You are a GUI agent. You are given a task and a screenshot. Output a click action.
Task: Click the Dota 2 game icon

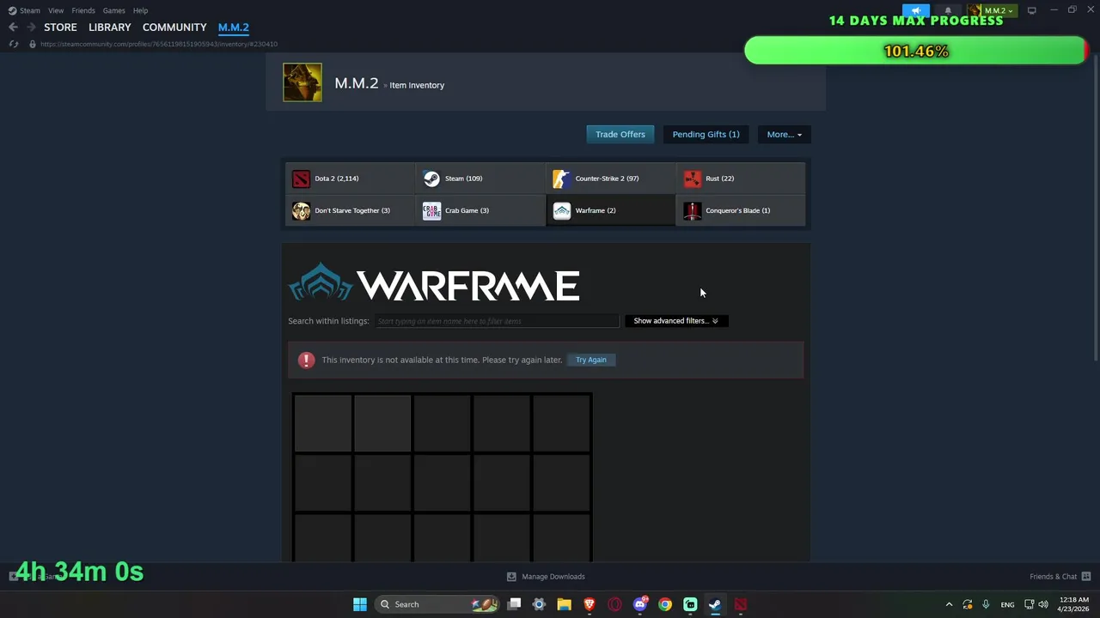[x=301, y=179]
